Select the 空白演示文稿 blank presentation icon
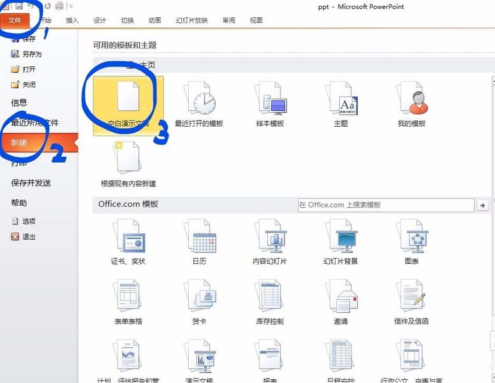The image size is (495, 383). 128,106
